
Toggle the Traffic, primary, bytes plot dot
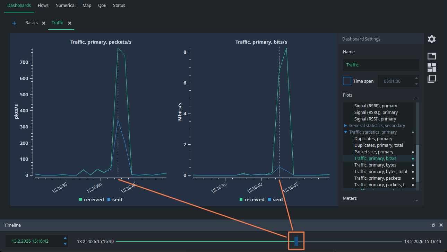coord(413,165)
